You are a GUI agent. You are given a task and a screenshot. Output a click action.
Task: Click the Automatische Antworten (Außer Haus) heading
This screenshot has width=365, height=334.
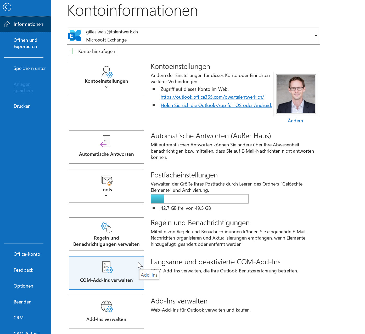[x=211, y=136]
